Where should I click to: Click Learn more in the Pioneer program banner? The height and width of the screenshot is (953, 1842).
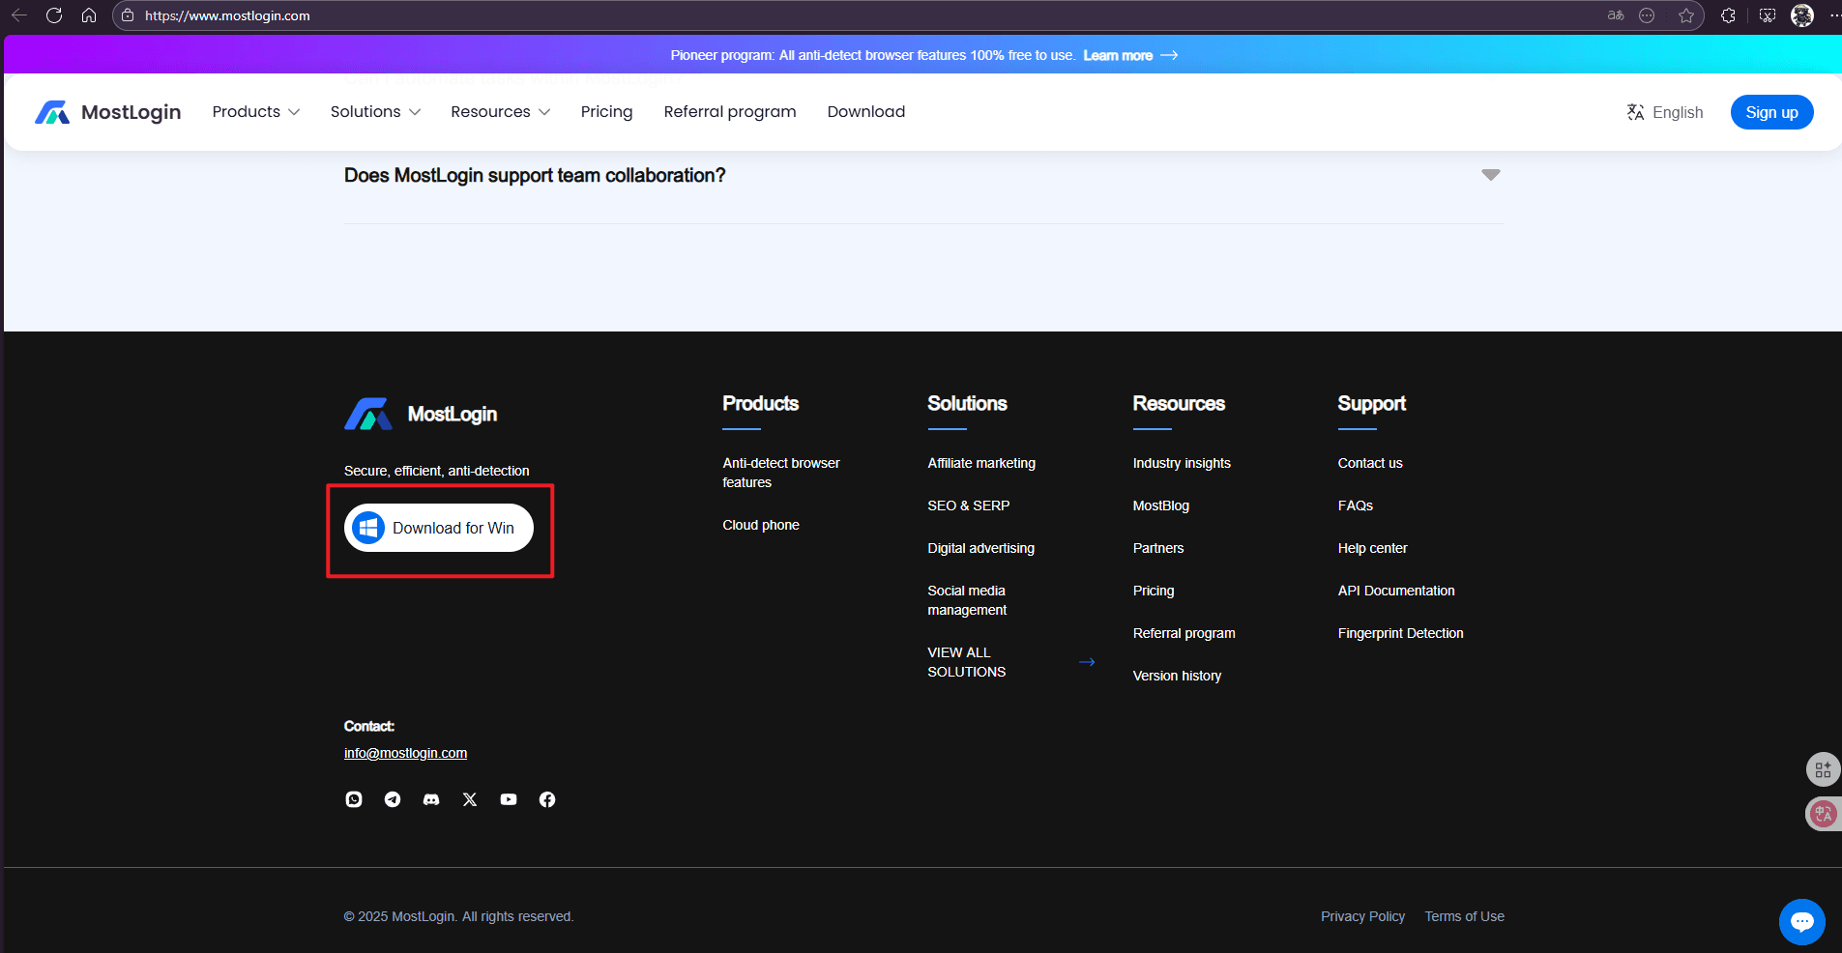click(x=1119, y=55)
